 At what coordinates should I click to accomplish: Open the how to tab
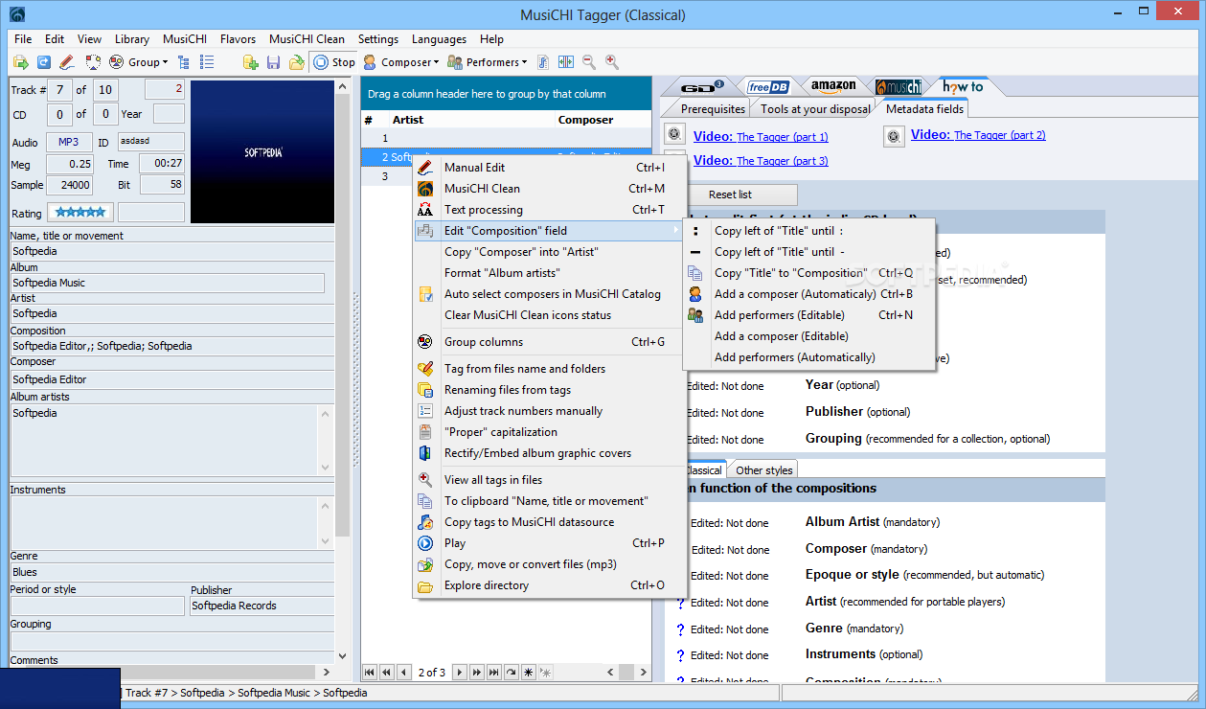click(963, 87)
